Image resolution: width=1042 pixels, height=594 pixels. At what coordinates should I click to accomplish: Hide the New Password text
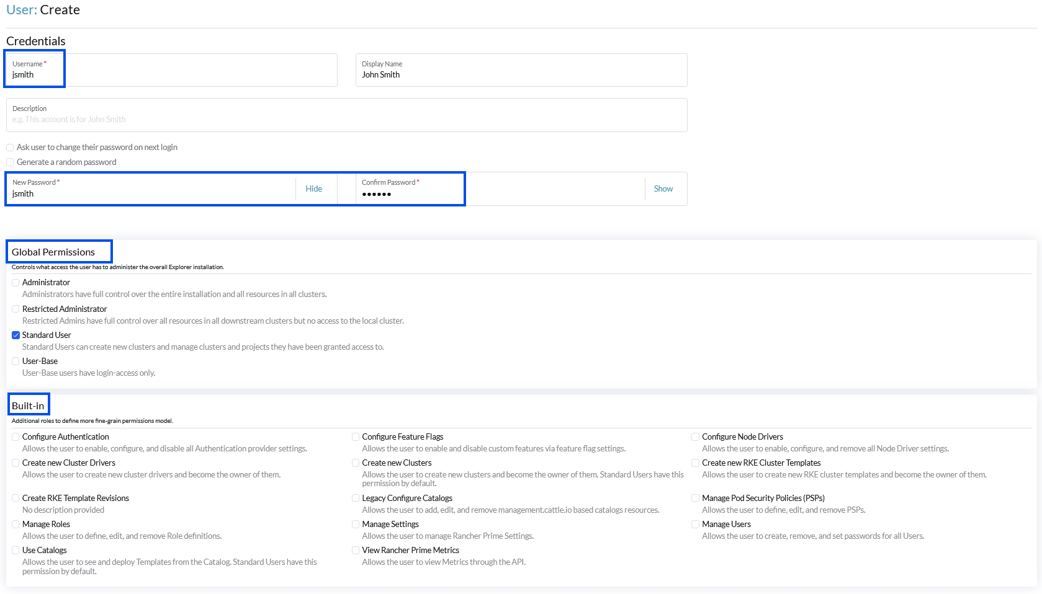point(313,189)
